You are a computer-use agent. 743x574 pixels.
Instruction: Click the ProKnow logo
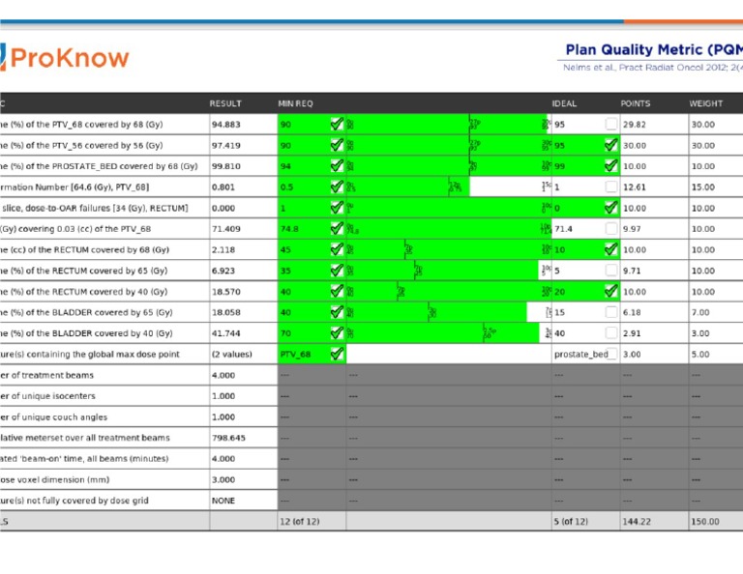tap(65, 58)
